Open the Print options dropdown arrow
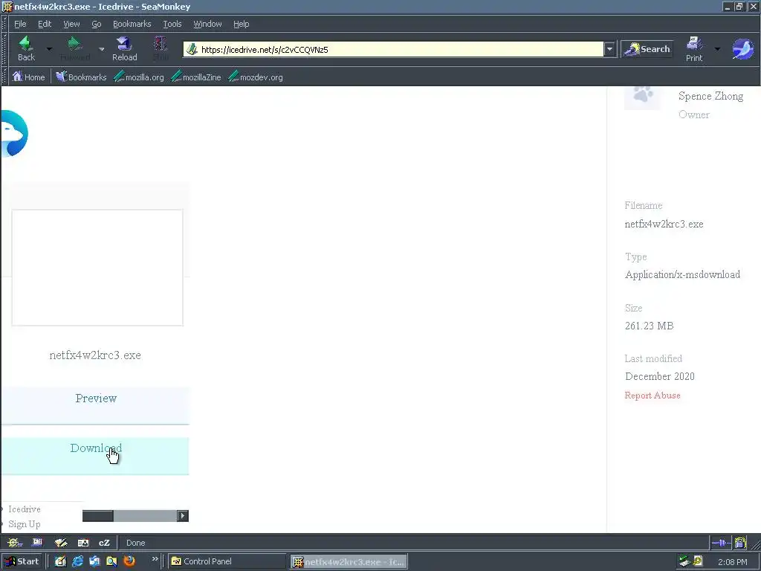Screen dimensions: 761x571 coord(717,49)
